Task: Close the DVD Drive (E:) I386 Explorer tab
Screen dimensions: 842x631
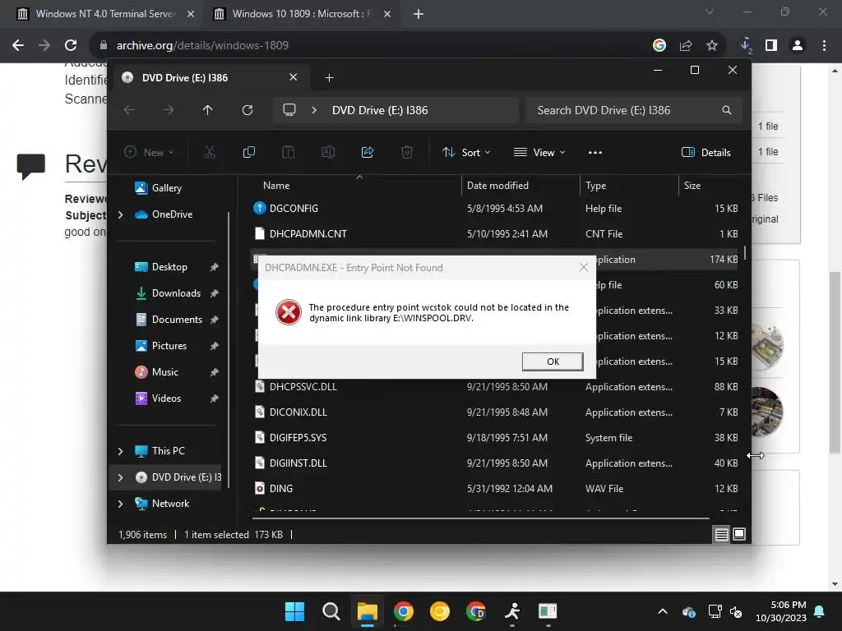Action: 294,77
